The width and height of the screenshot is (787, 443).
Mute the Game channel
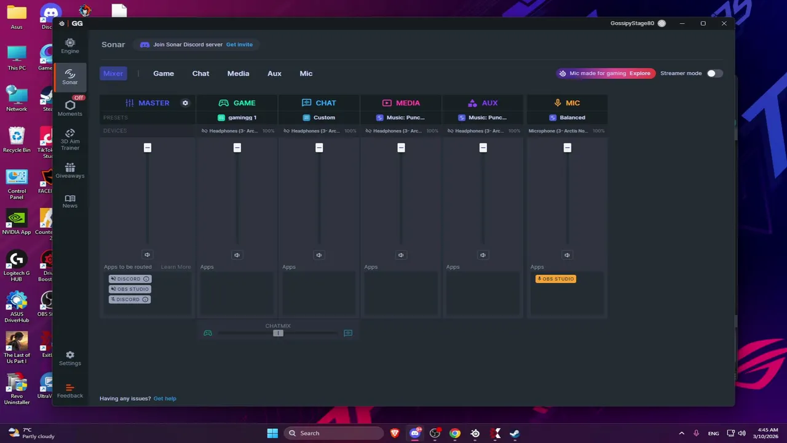coord(237,255)
